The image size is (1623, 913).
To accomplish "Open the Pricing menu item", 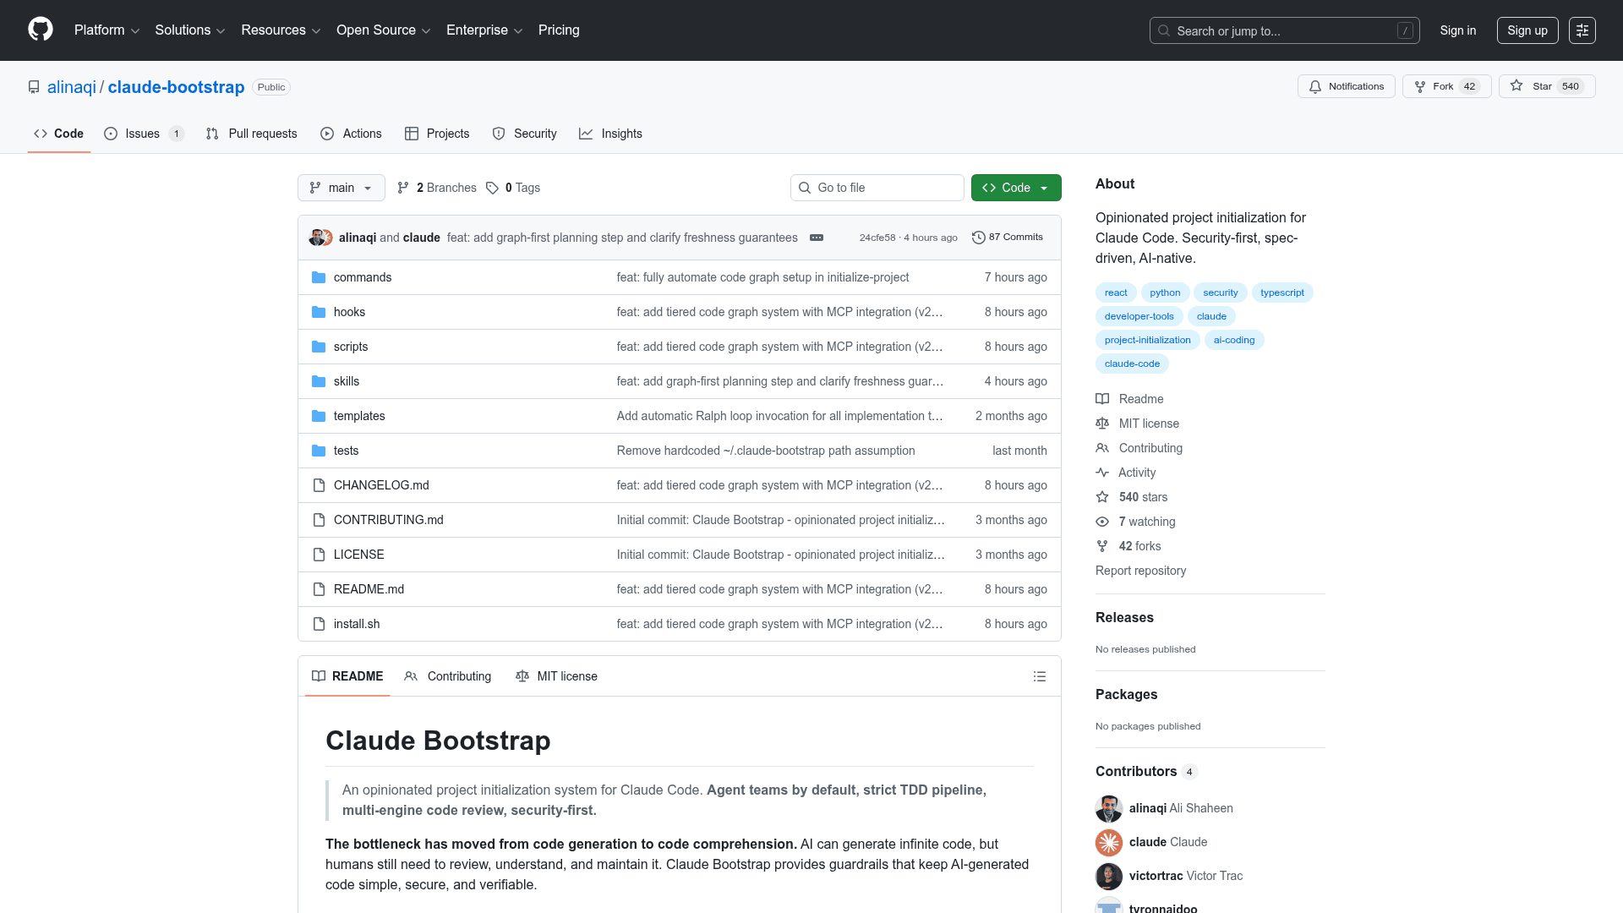I will coord(559,30).
